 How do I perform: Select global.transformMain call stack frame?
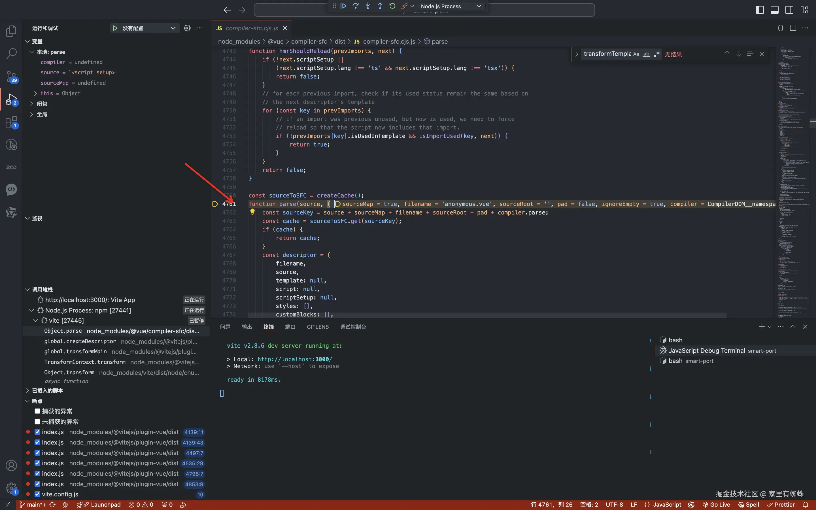pyautogui.click(x=76, y=351)
